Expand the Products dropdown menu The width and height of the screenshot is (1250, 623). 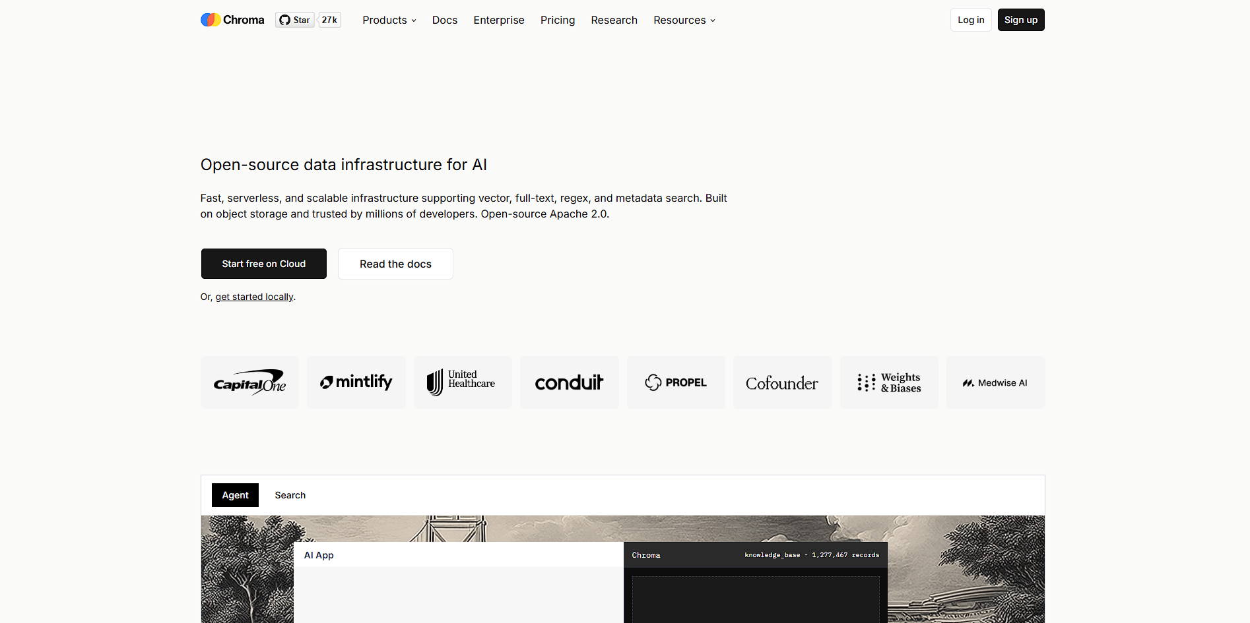tap(389, 20)
